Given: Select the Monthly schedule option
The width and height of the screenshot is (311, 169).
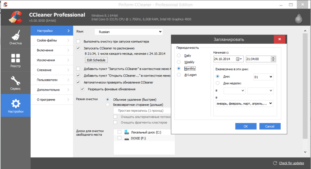Looking at the screenshot, I should [x=179, y=68].
